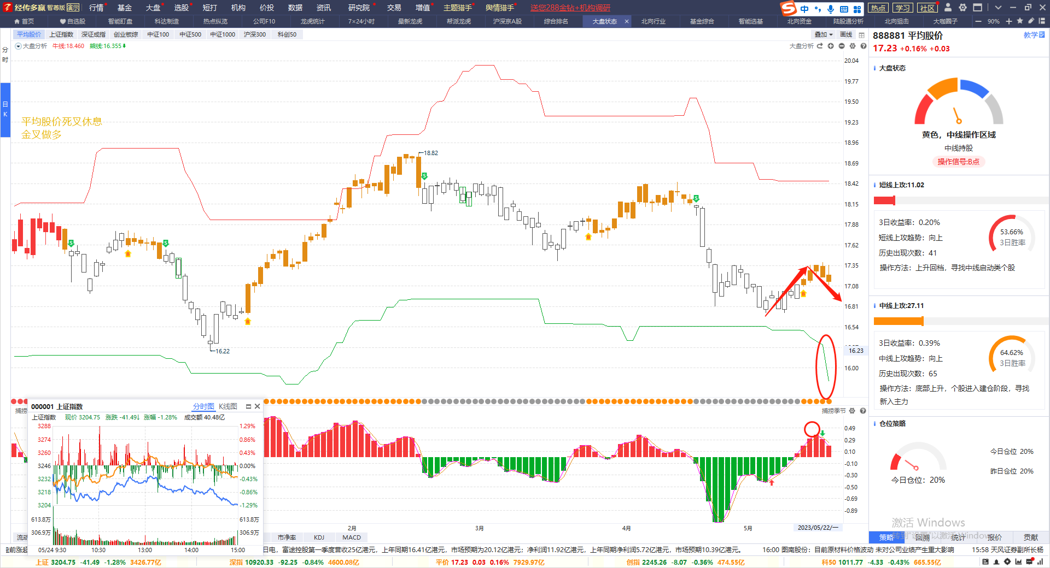Open help question mark for main chart
Screen dimensions: 1050x568
863,46
